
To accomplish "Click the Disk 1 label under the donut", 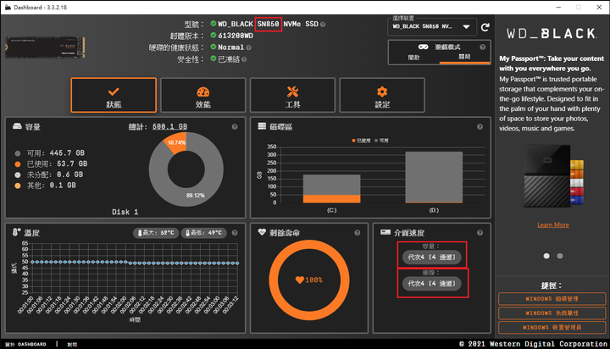I will [x=125, y=212].
